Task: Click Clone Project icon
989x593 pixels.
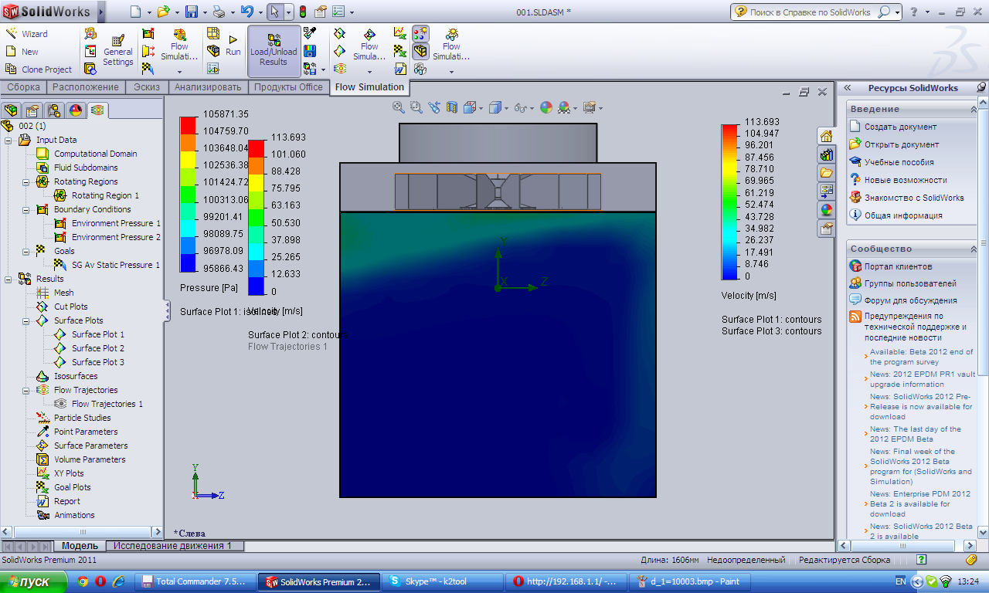Action: click(x=12, y=69)
